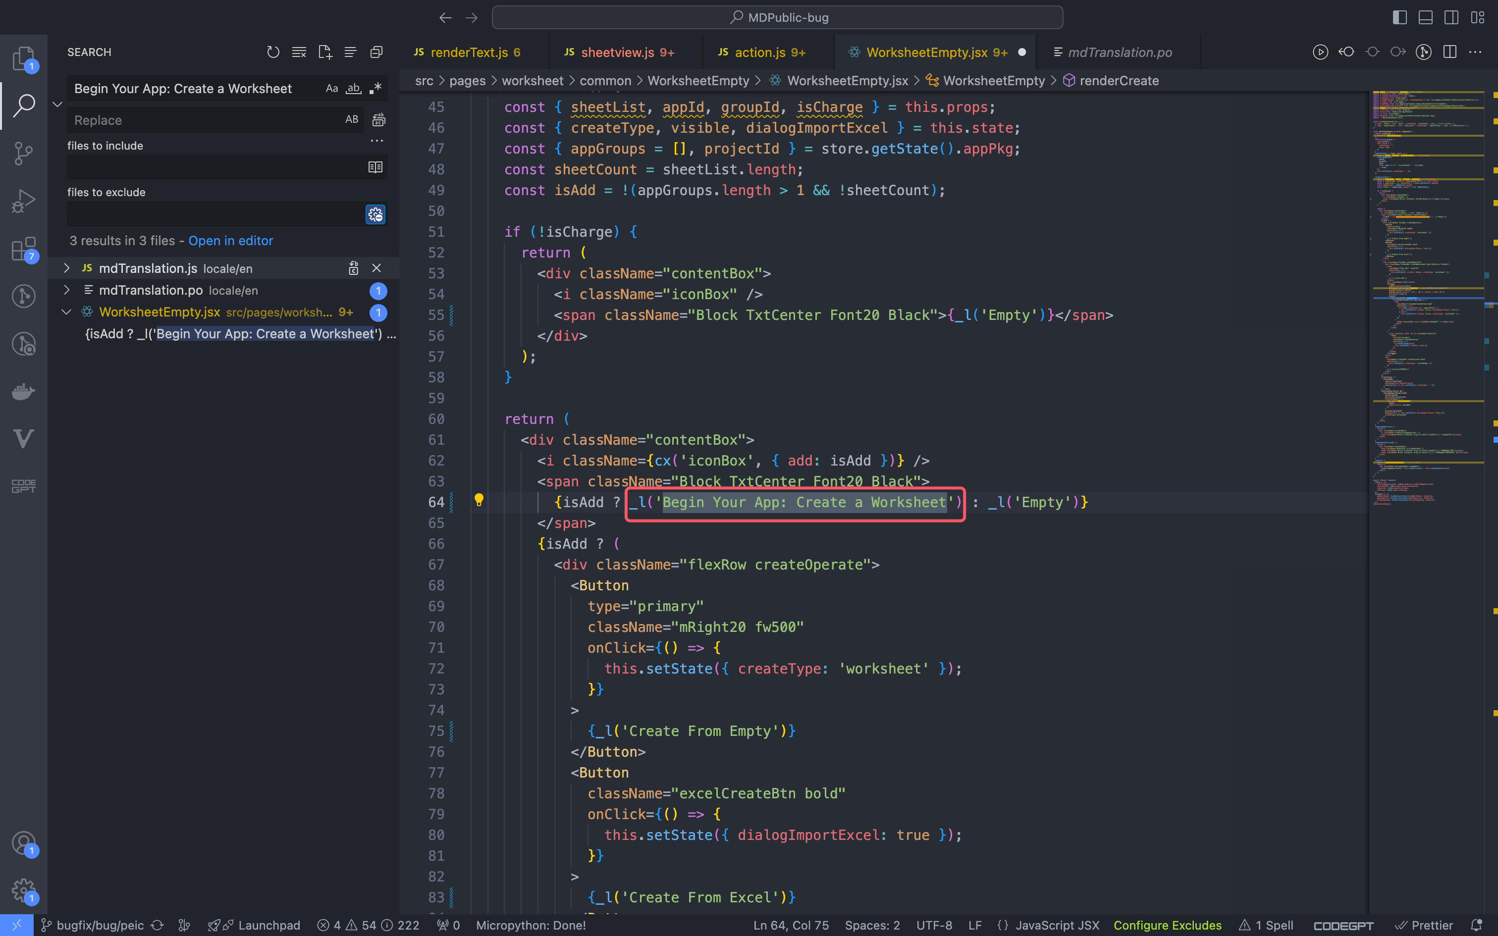Open the CodeGPT sidebar panel
Image resolution: width=1498 pixels, height=936 pixels.
click(x=23, y=486)
